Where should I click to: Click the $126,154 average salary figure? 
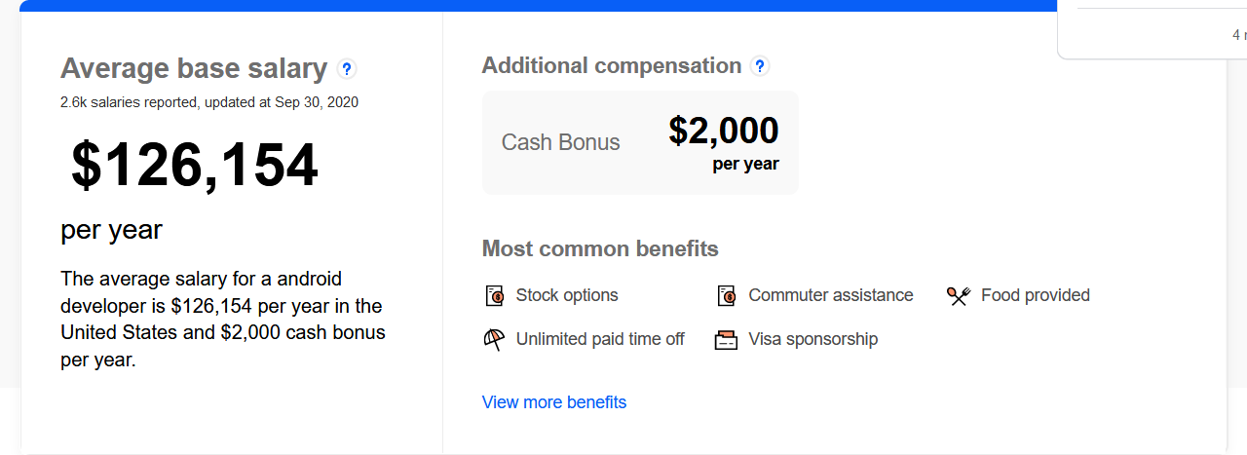click(195, 166)
